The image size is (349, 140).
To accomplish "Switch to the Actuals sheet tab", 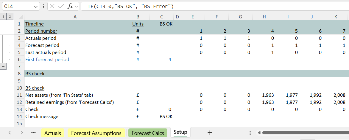I will click(x=53, y=133).
